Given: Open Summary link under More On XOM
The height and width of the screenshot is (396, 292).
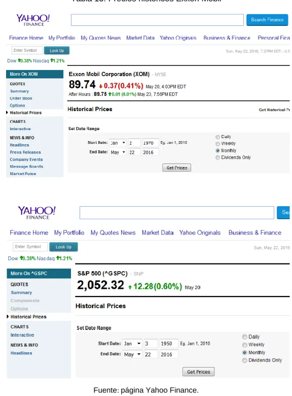Looking at the screenshot, I should click(19, 91).
